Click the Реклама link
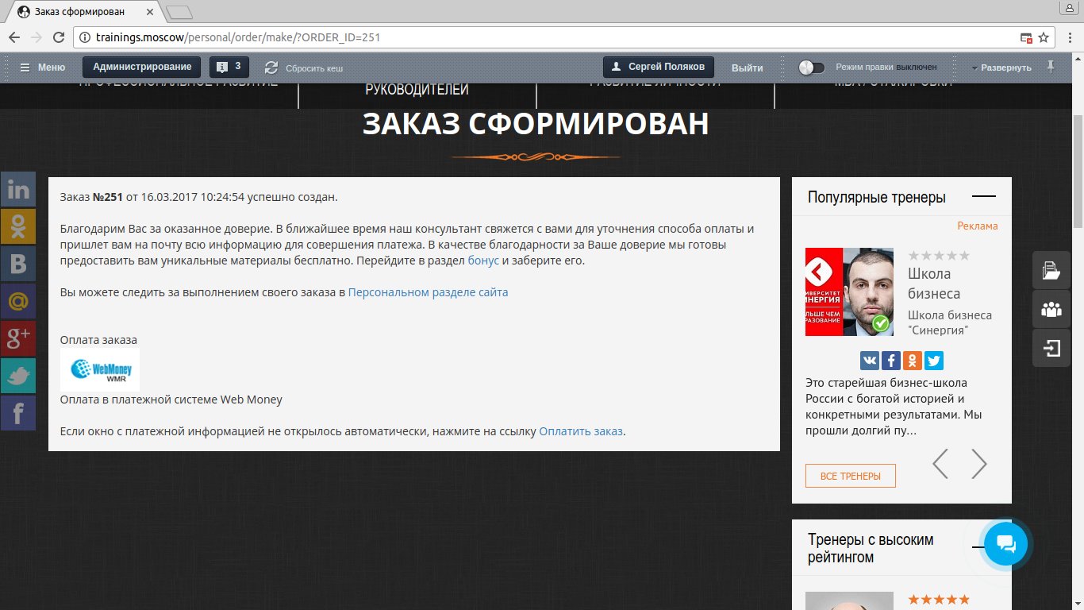This screenshot has width=1084, height=610. (x=978, y=226)
